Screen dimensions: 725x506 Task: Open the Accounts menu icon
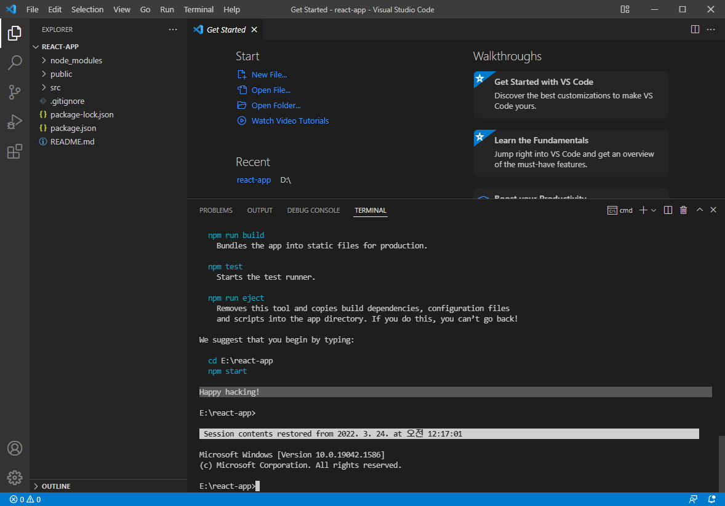point(14,448)
